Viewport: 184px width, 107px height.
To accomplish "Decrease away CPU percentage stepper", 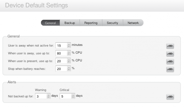I will pos(69,55).
